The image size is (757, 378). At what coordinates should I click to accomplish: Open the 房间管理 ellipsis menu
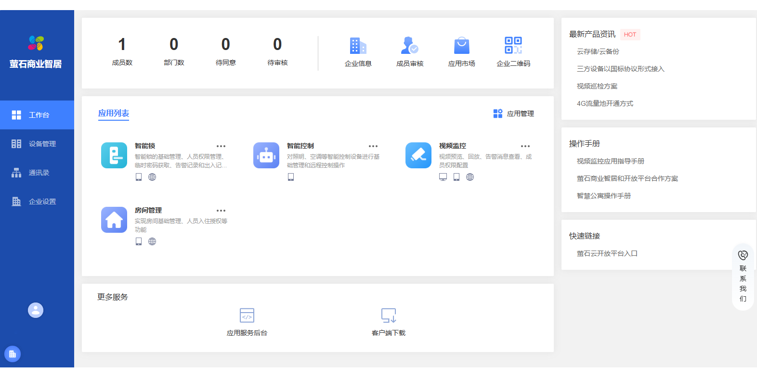[x=221, y=211]
